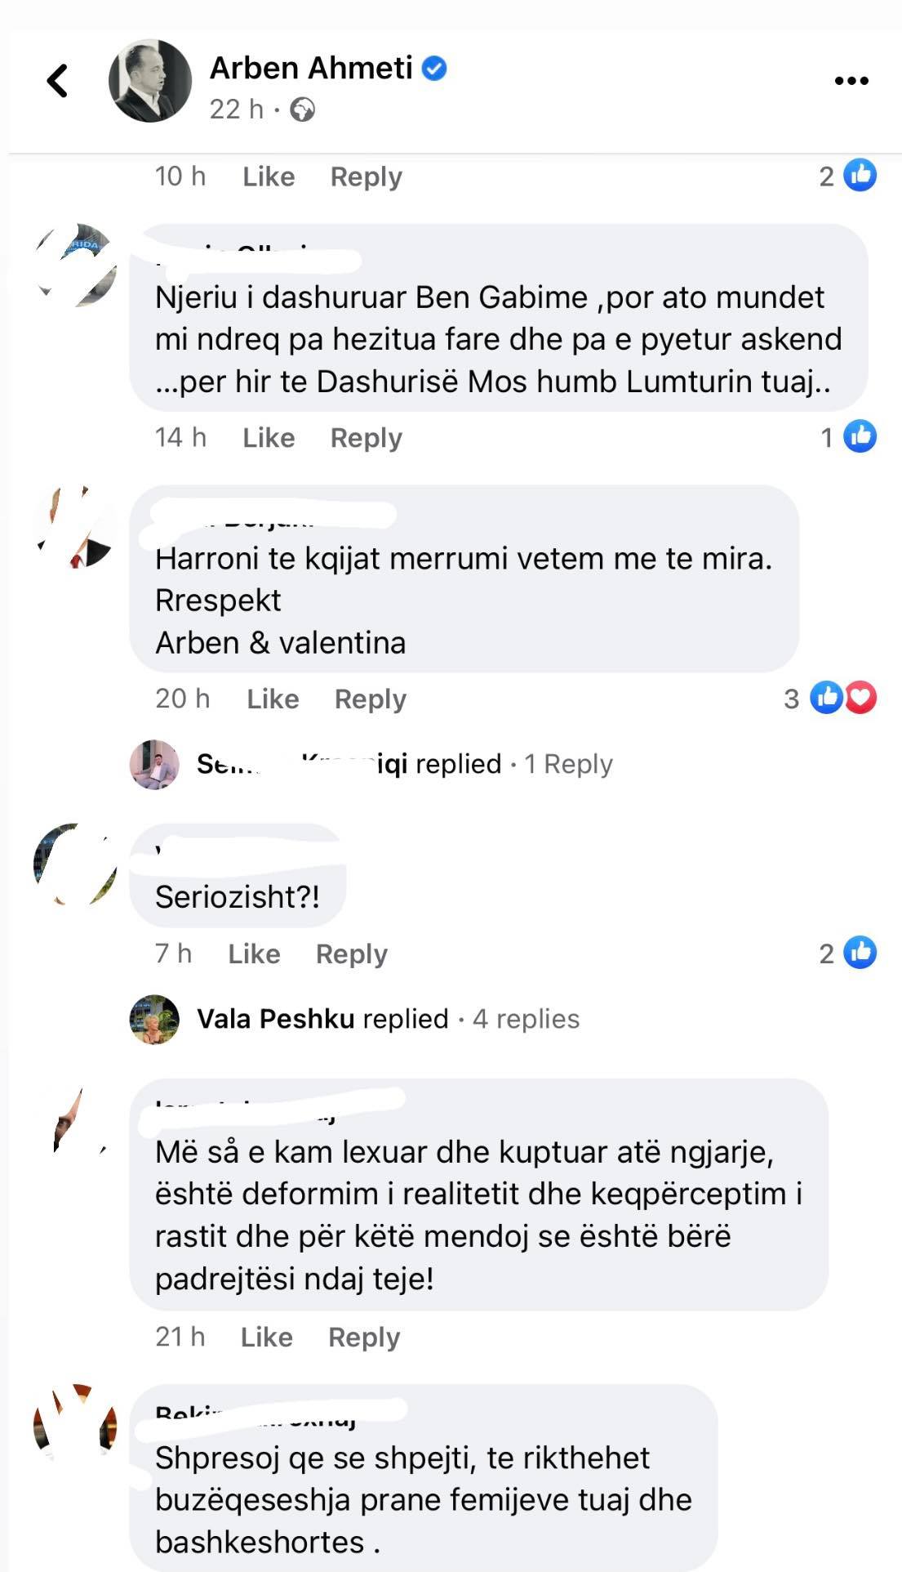Like the 21 h comment
Image resolution: width=902 pixels, height=1572 pixels.
click(266, 1337)
